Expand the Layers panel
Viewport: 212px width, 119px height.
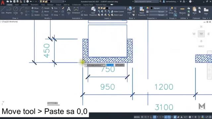click(107, 18)
